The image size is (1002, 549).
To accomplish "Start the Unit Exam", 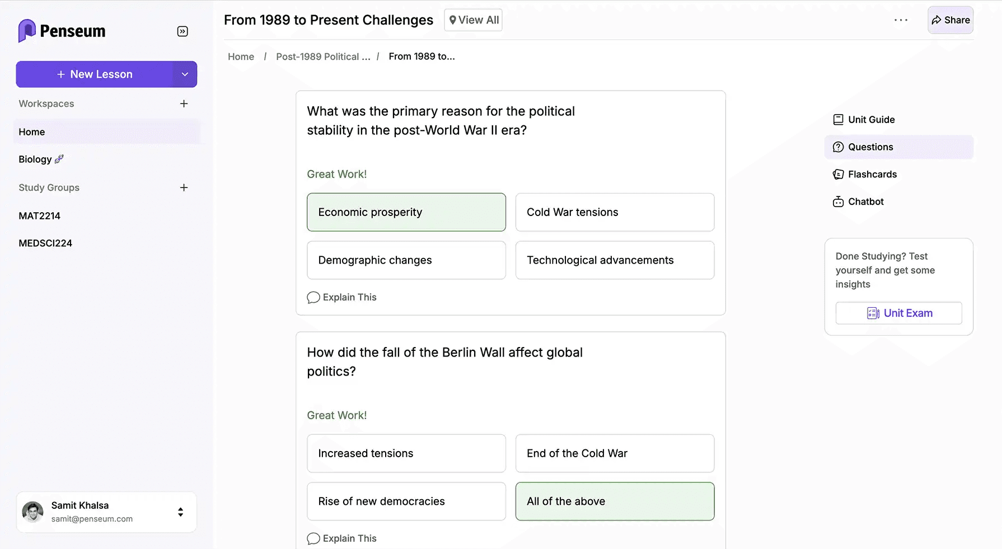I will point(898,313).
